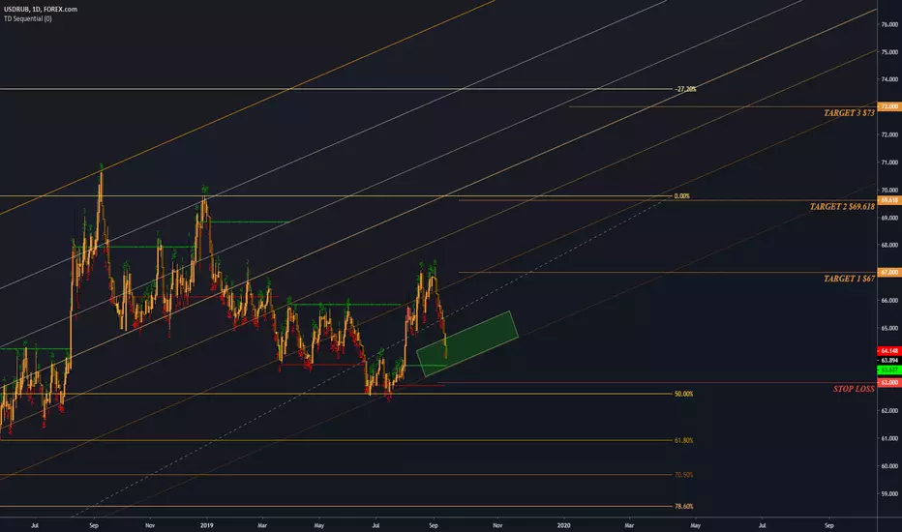Click the 76.000 price axis label

pos(889,25)
